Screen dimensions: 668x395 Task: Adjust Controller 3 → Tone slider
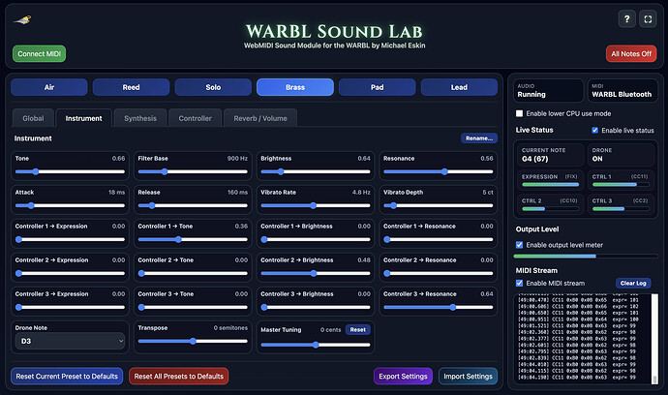[193, 307]
